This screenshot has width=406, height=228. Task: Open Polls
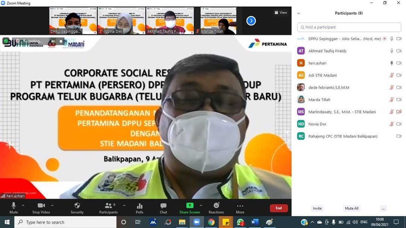(x=139, y=208)
